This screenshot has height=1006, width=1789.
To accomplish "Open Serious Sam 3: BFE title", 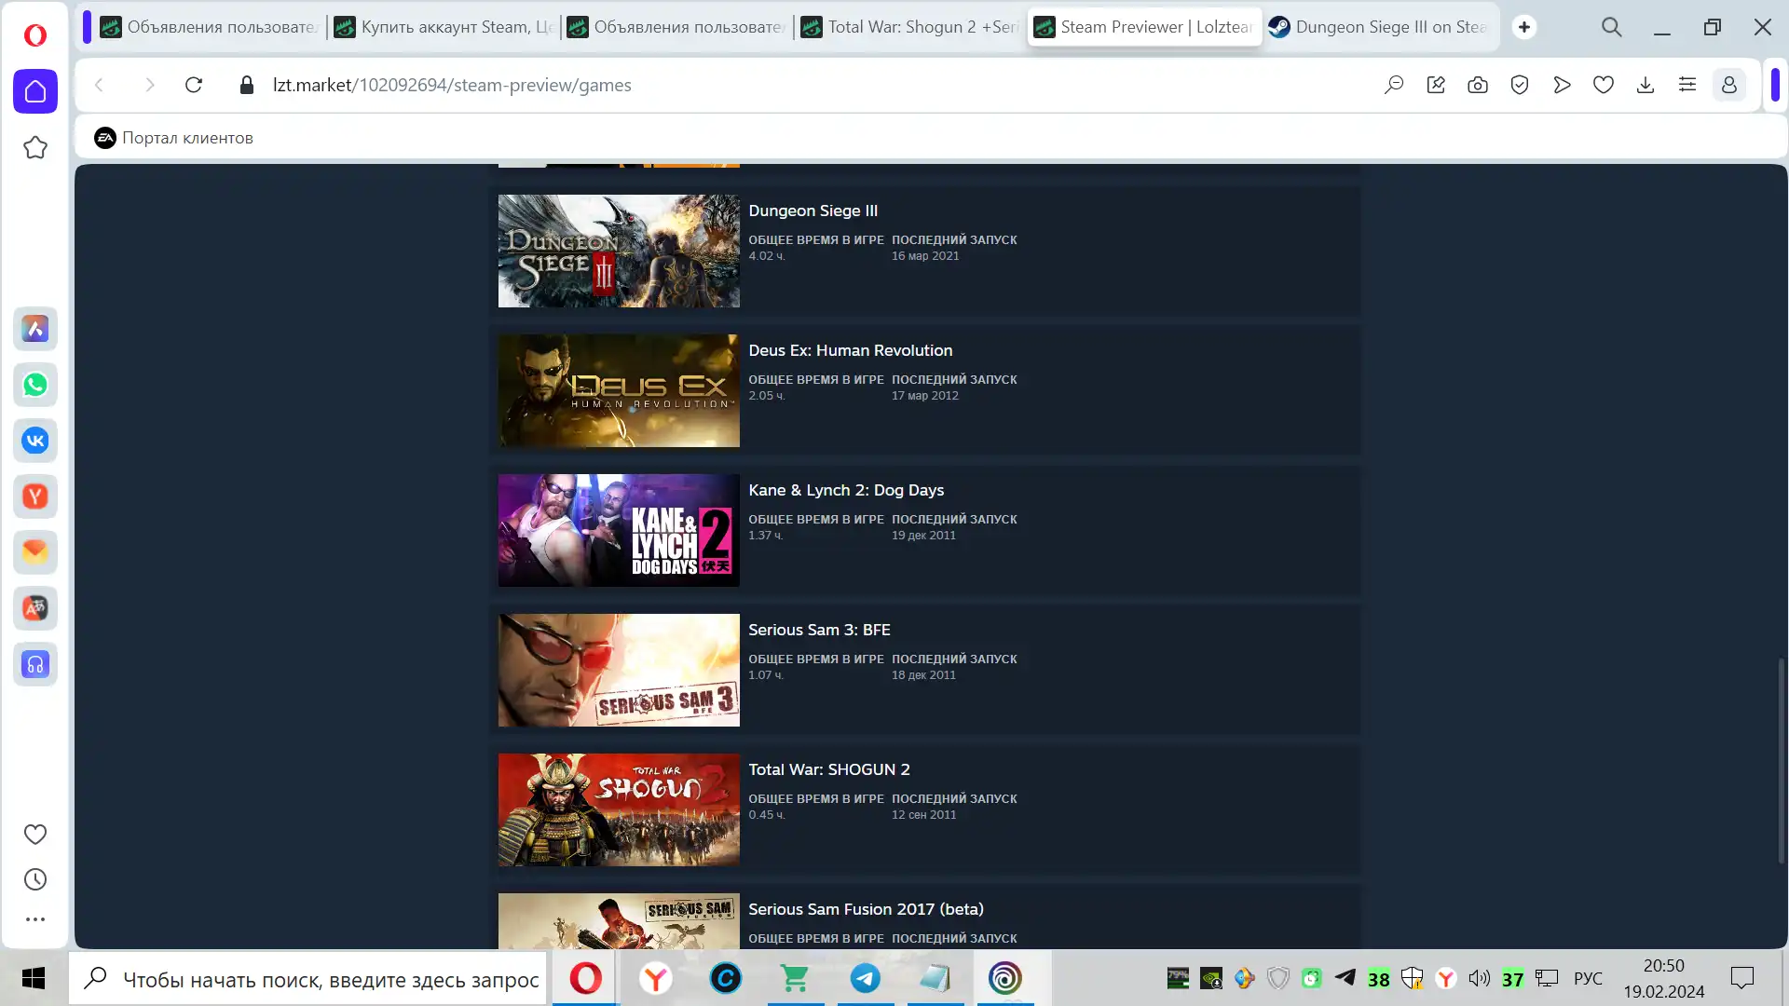I will pos(819,630).
